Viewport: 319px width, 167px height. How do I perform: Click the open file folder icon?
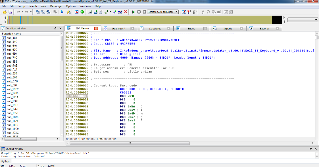[5, 12]
